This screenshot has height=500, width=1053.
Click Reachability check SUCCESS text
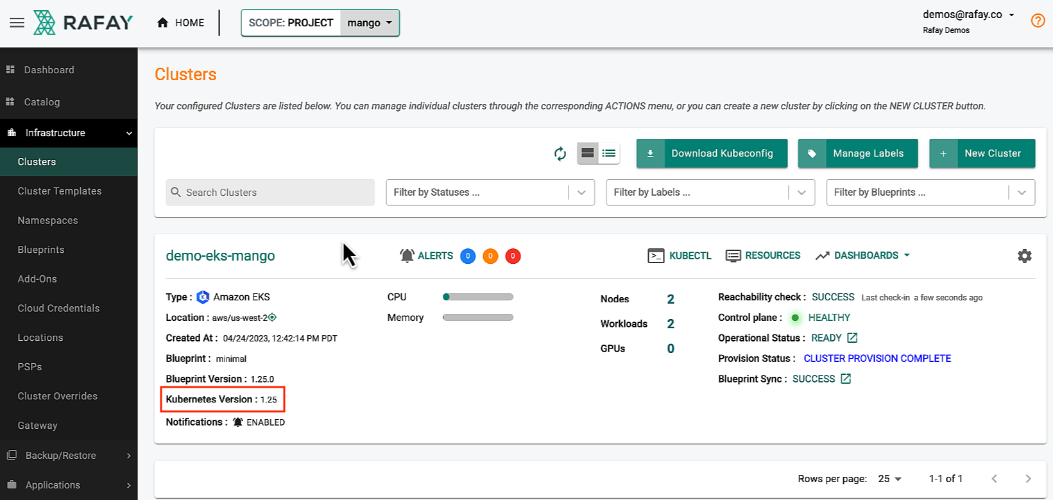pyautogui.click(x=833, y=297)
